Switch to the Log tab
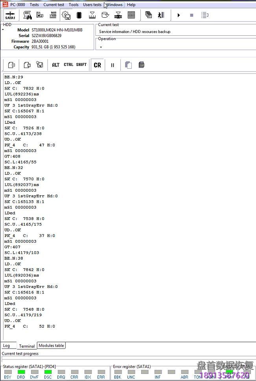 [7, 346]
